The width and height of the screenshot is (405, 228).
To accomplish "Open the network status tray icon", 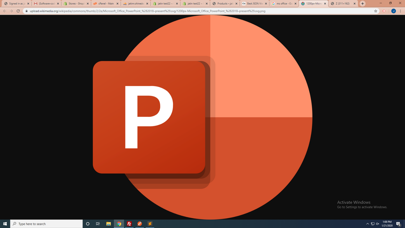I will 372,224.
